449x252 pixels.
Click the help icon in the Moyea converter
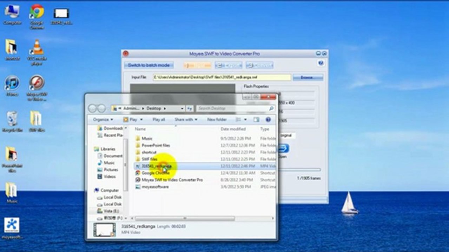tap(321, 63)
